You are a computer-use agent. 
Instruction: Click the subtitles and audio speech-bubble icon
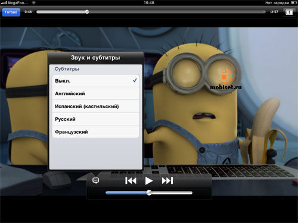tap(96, 180)
